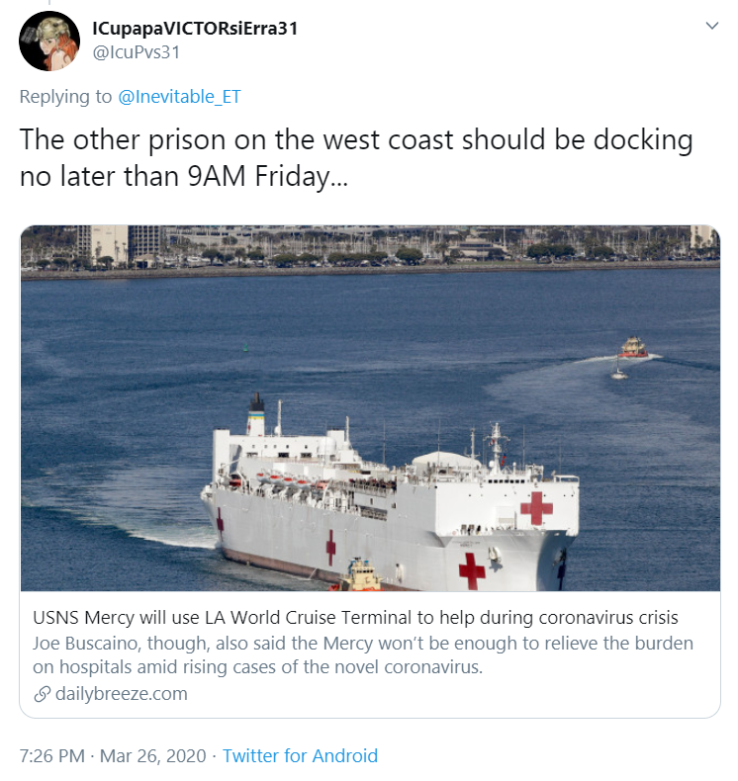Click the Joe Buscaino article description text
Image resolution: width=738 pixels, height=781 pixels.
(x=363, y=655)
